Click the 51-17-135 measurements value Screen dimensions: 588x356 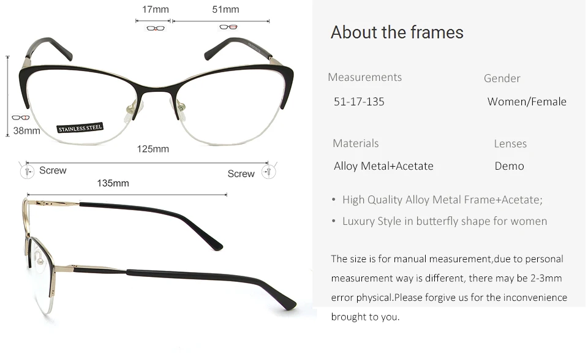(x=360, y=102)
